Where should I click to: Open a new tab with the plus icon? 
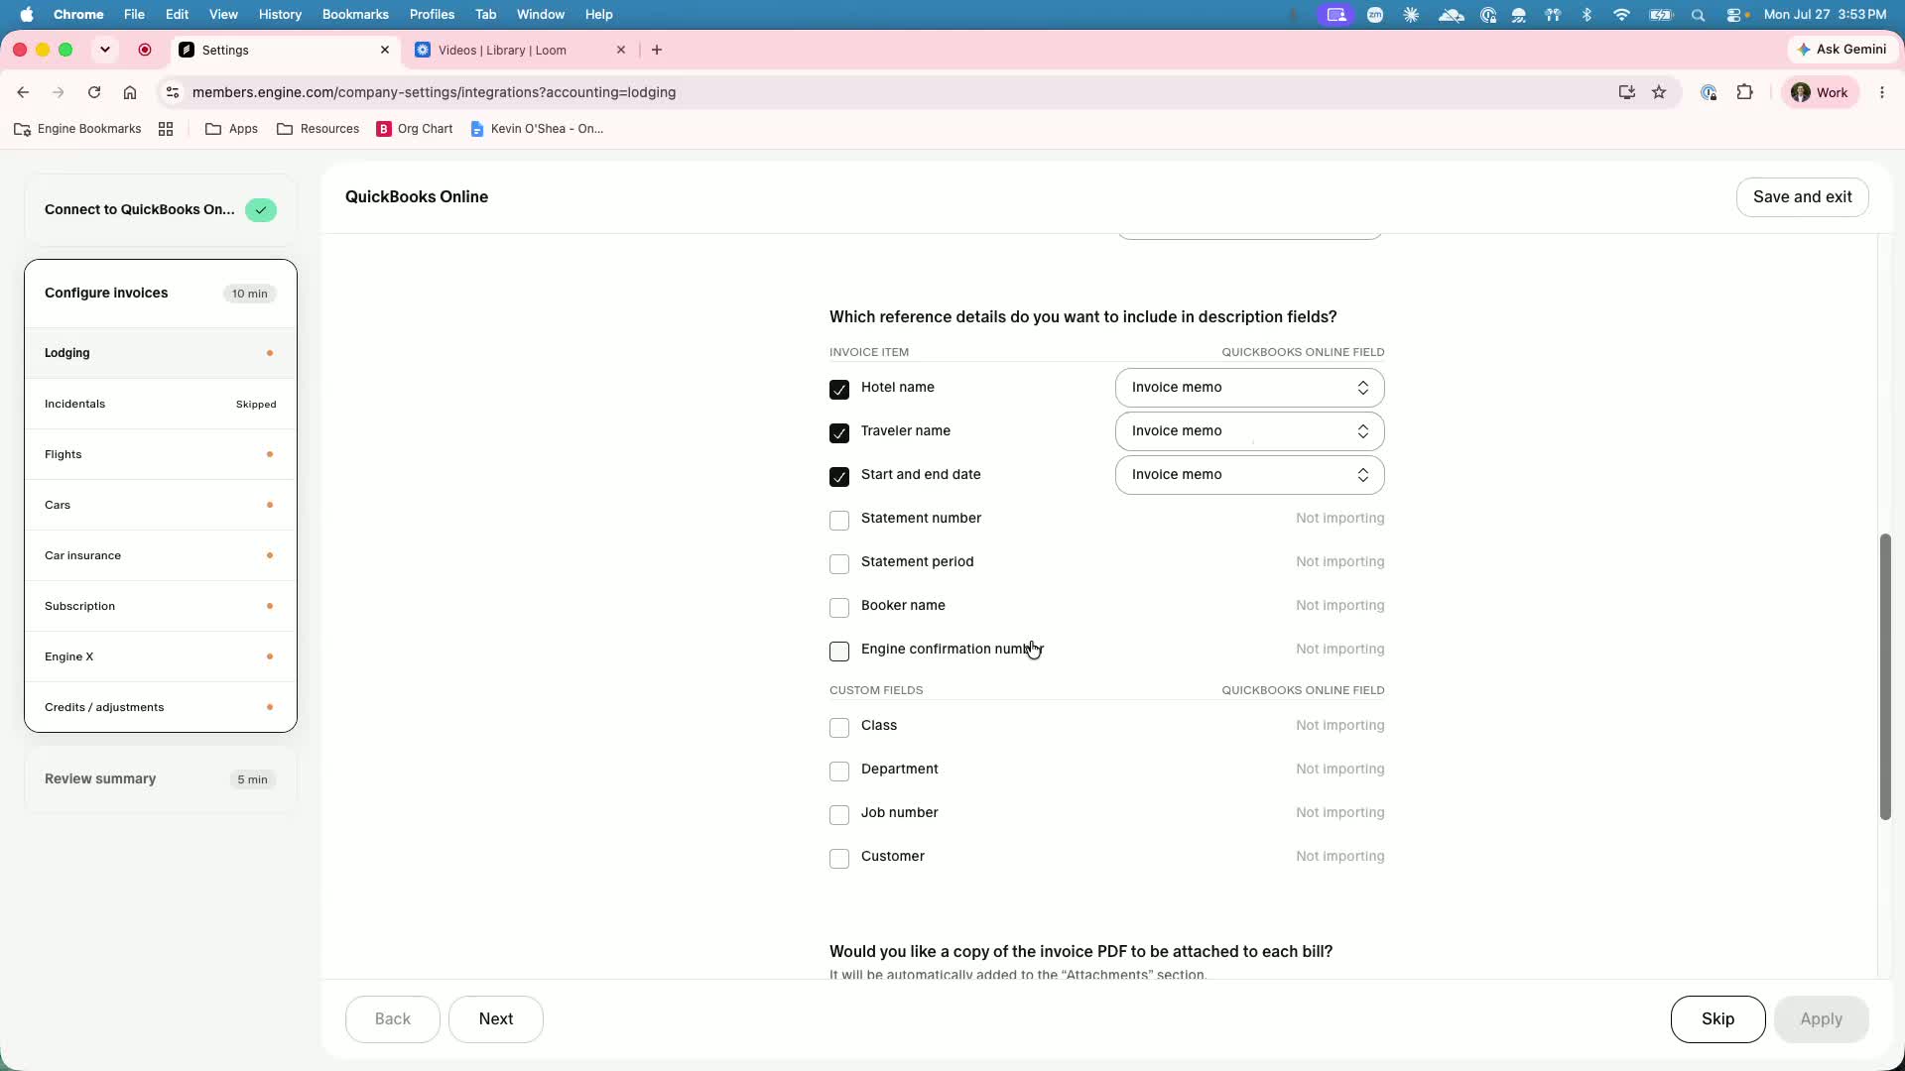pos(657,50)
